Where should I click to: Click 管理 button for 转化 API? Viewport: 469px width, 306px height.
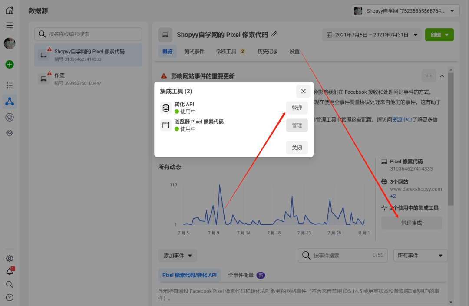(x=297, y=108)
